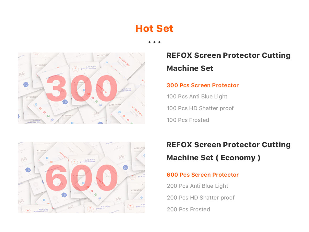Open the Cutting Machine Set (Economy) title
309x232 pixels.
click(228, 151)
